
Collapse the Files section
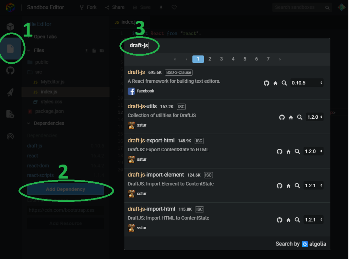pos(29,51)
